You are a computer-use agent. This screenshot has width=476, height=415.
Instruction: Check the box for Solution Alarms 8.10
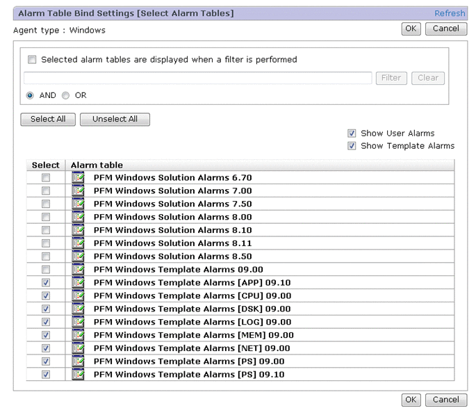(46, 230)
